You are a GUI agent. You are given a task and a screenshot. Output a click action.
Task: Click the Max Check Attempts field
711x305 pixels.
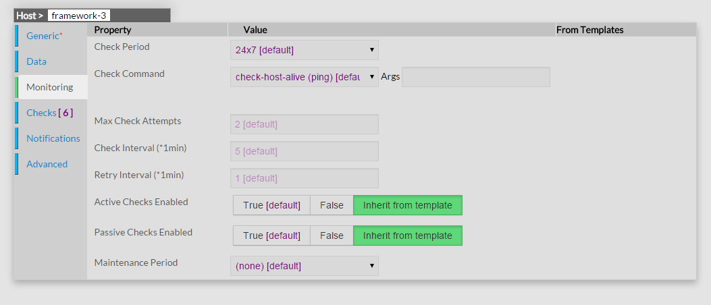pos(304,124)
